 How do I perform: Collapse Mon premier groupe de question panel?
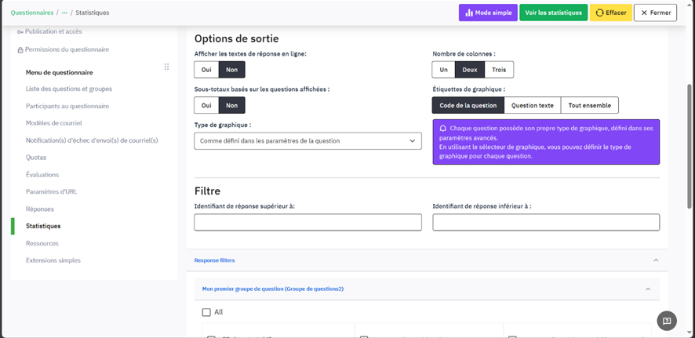pyautogui.click(x=648, y=289)
